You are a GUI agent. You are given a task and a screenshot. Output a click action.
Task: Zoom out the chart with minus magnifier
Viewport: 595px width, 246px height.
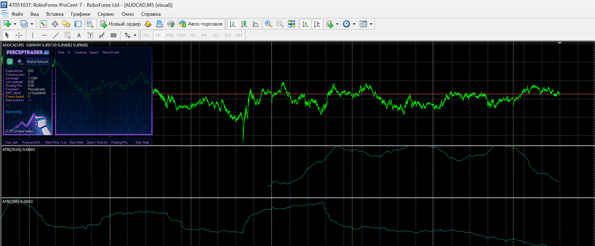[280, 24]
